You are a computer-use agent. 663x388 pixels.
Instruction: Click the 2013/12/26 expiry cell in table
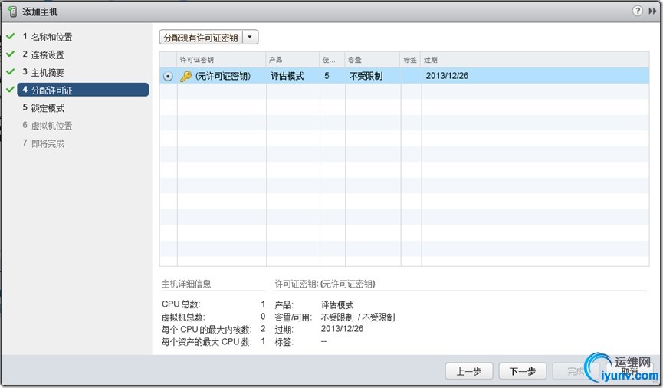click(447, 76)
